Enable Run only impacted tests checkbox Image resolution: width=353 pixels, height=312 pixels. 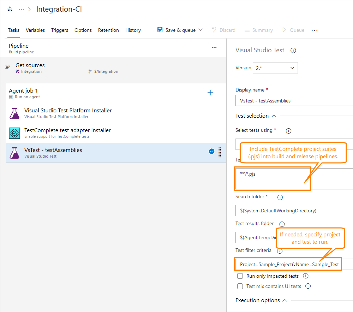coord(240,276)
